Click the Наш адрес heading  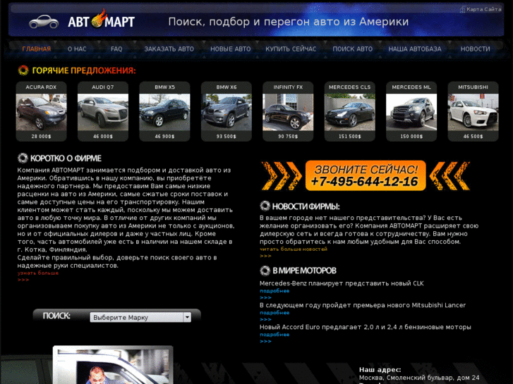pos(380,370)
